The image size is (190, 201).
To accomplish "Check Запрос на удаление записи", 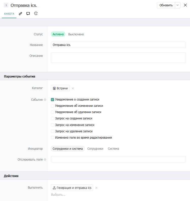I will (x=53, y=131).
